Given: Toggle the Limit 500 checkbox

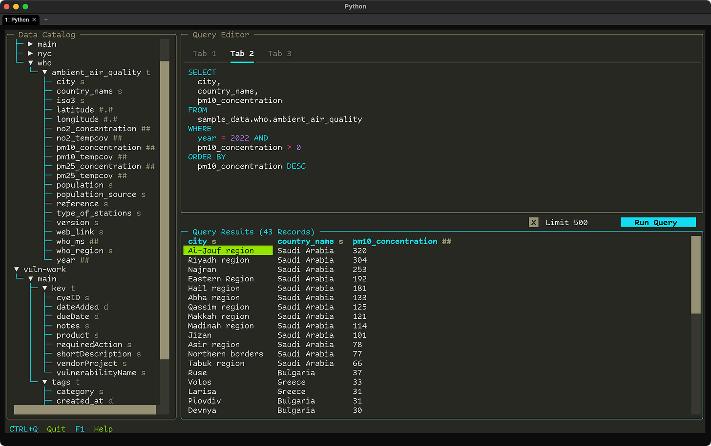Looking at the screenshot, I should [x=533, y=223].
